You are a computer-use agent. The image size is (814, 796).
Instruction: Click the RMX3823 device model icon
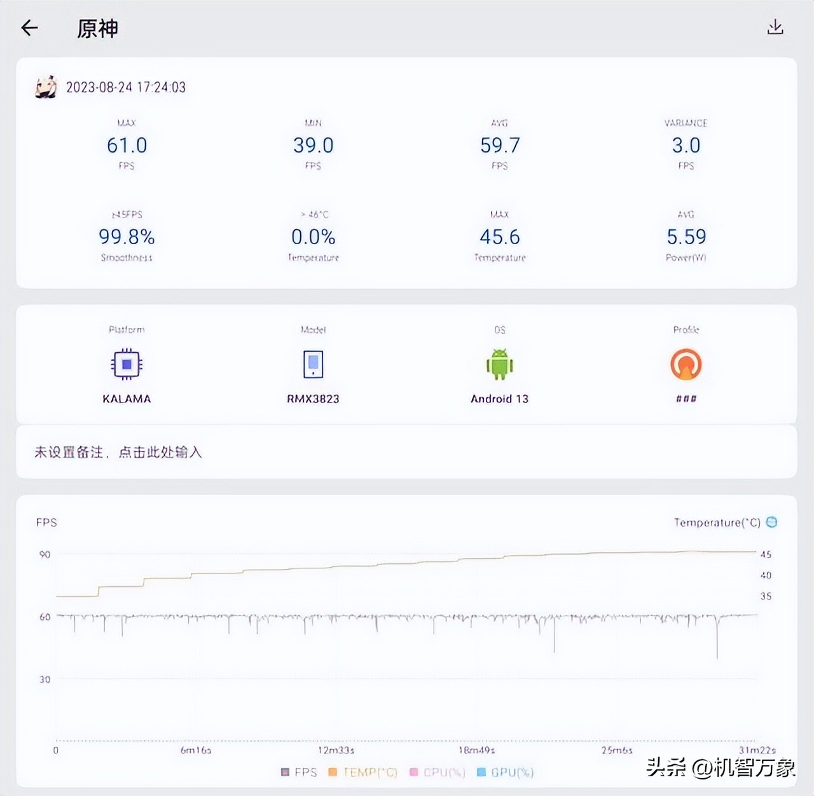pos(312,364)
